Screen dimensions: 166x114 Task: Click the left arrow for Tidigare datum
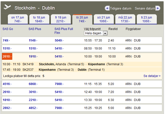click(107, 8)
